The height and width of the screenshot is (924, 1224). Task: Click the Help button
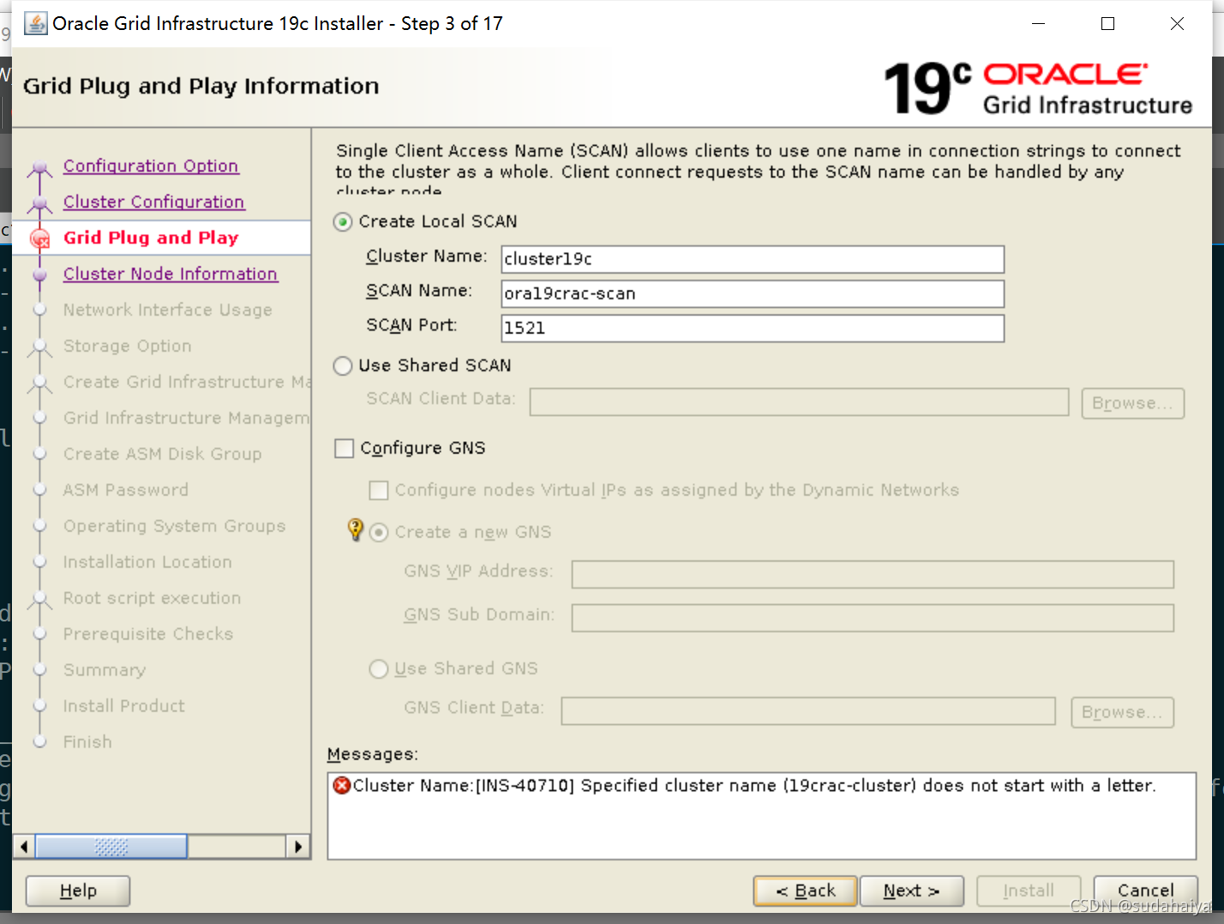click(78, 891)
